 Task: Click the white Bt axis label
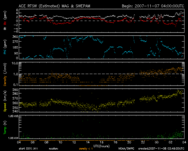tap(5, 29)
